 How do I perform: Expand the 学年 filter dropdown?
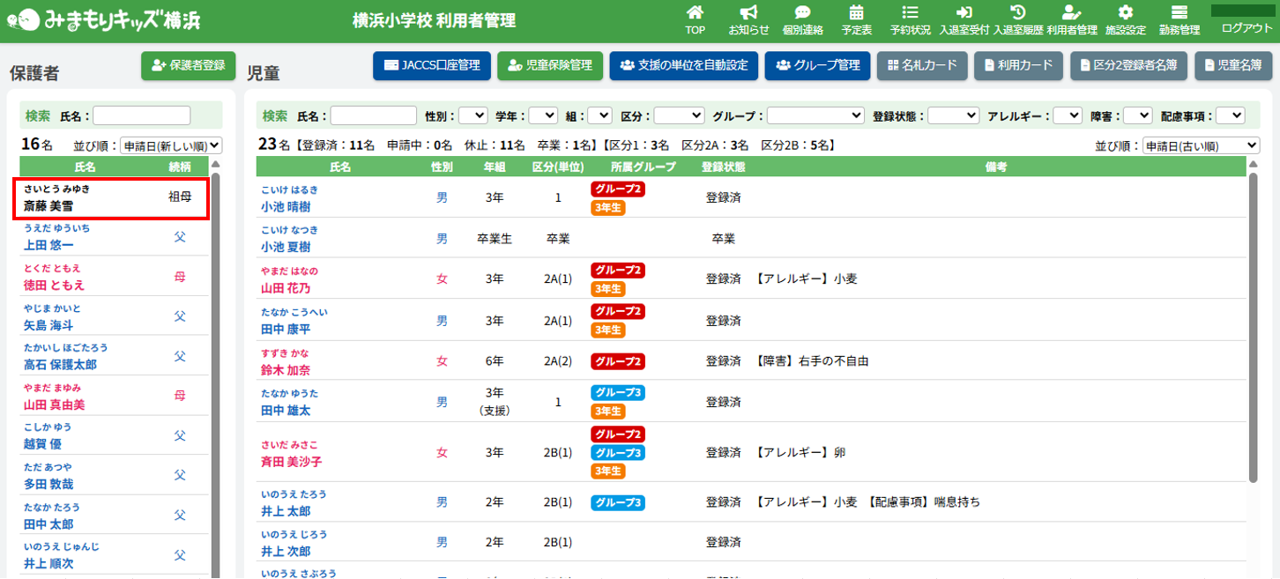[543, 115]
